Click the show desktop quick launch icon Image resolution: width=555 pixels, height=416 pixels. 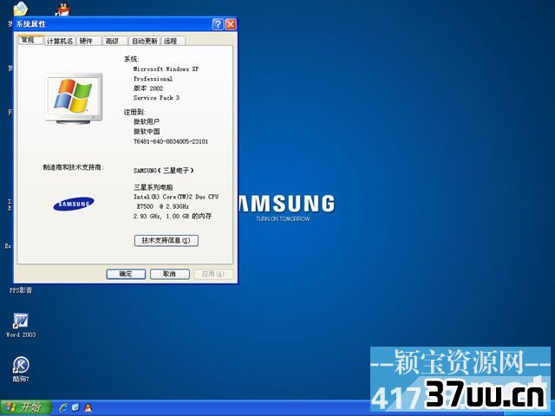pos(75,408)
